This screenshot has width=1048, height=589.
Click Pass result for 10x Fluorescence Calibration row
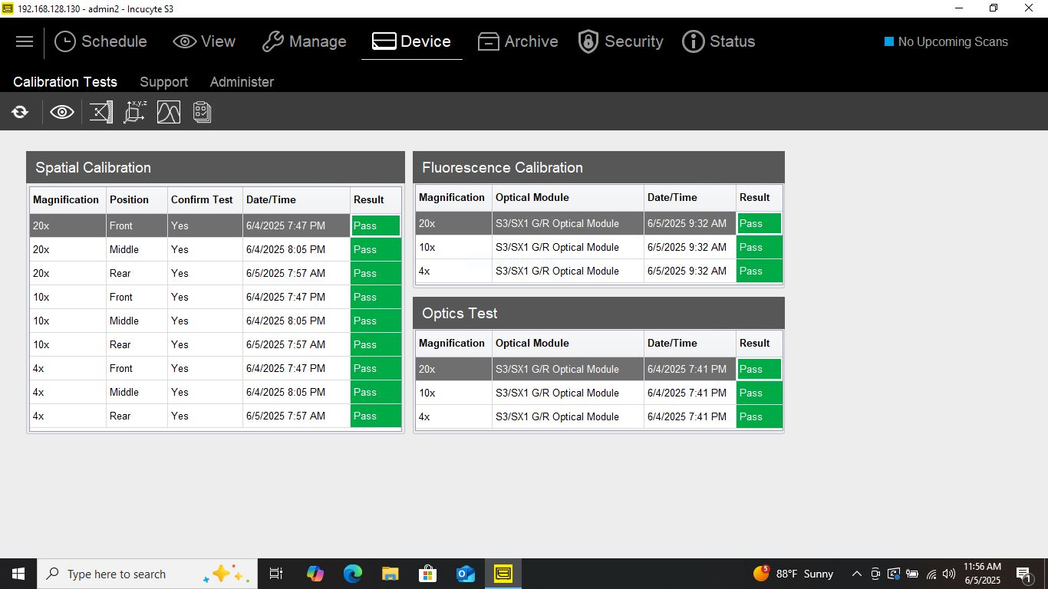760,247
